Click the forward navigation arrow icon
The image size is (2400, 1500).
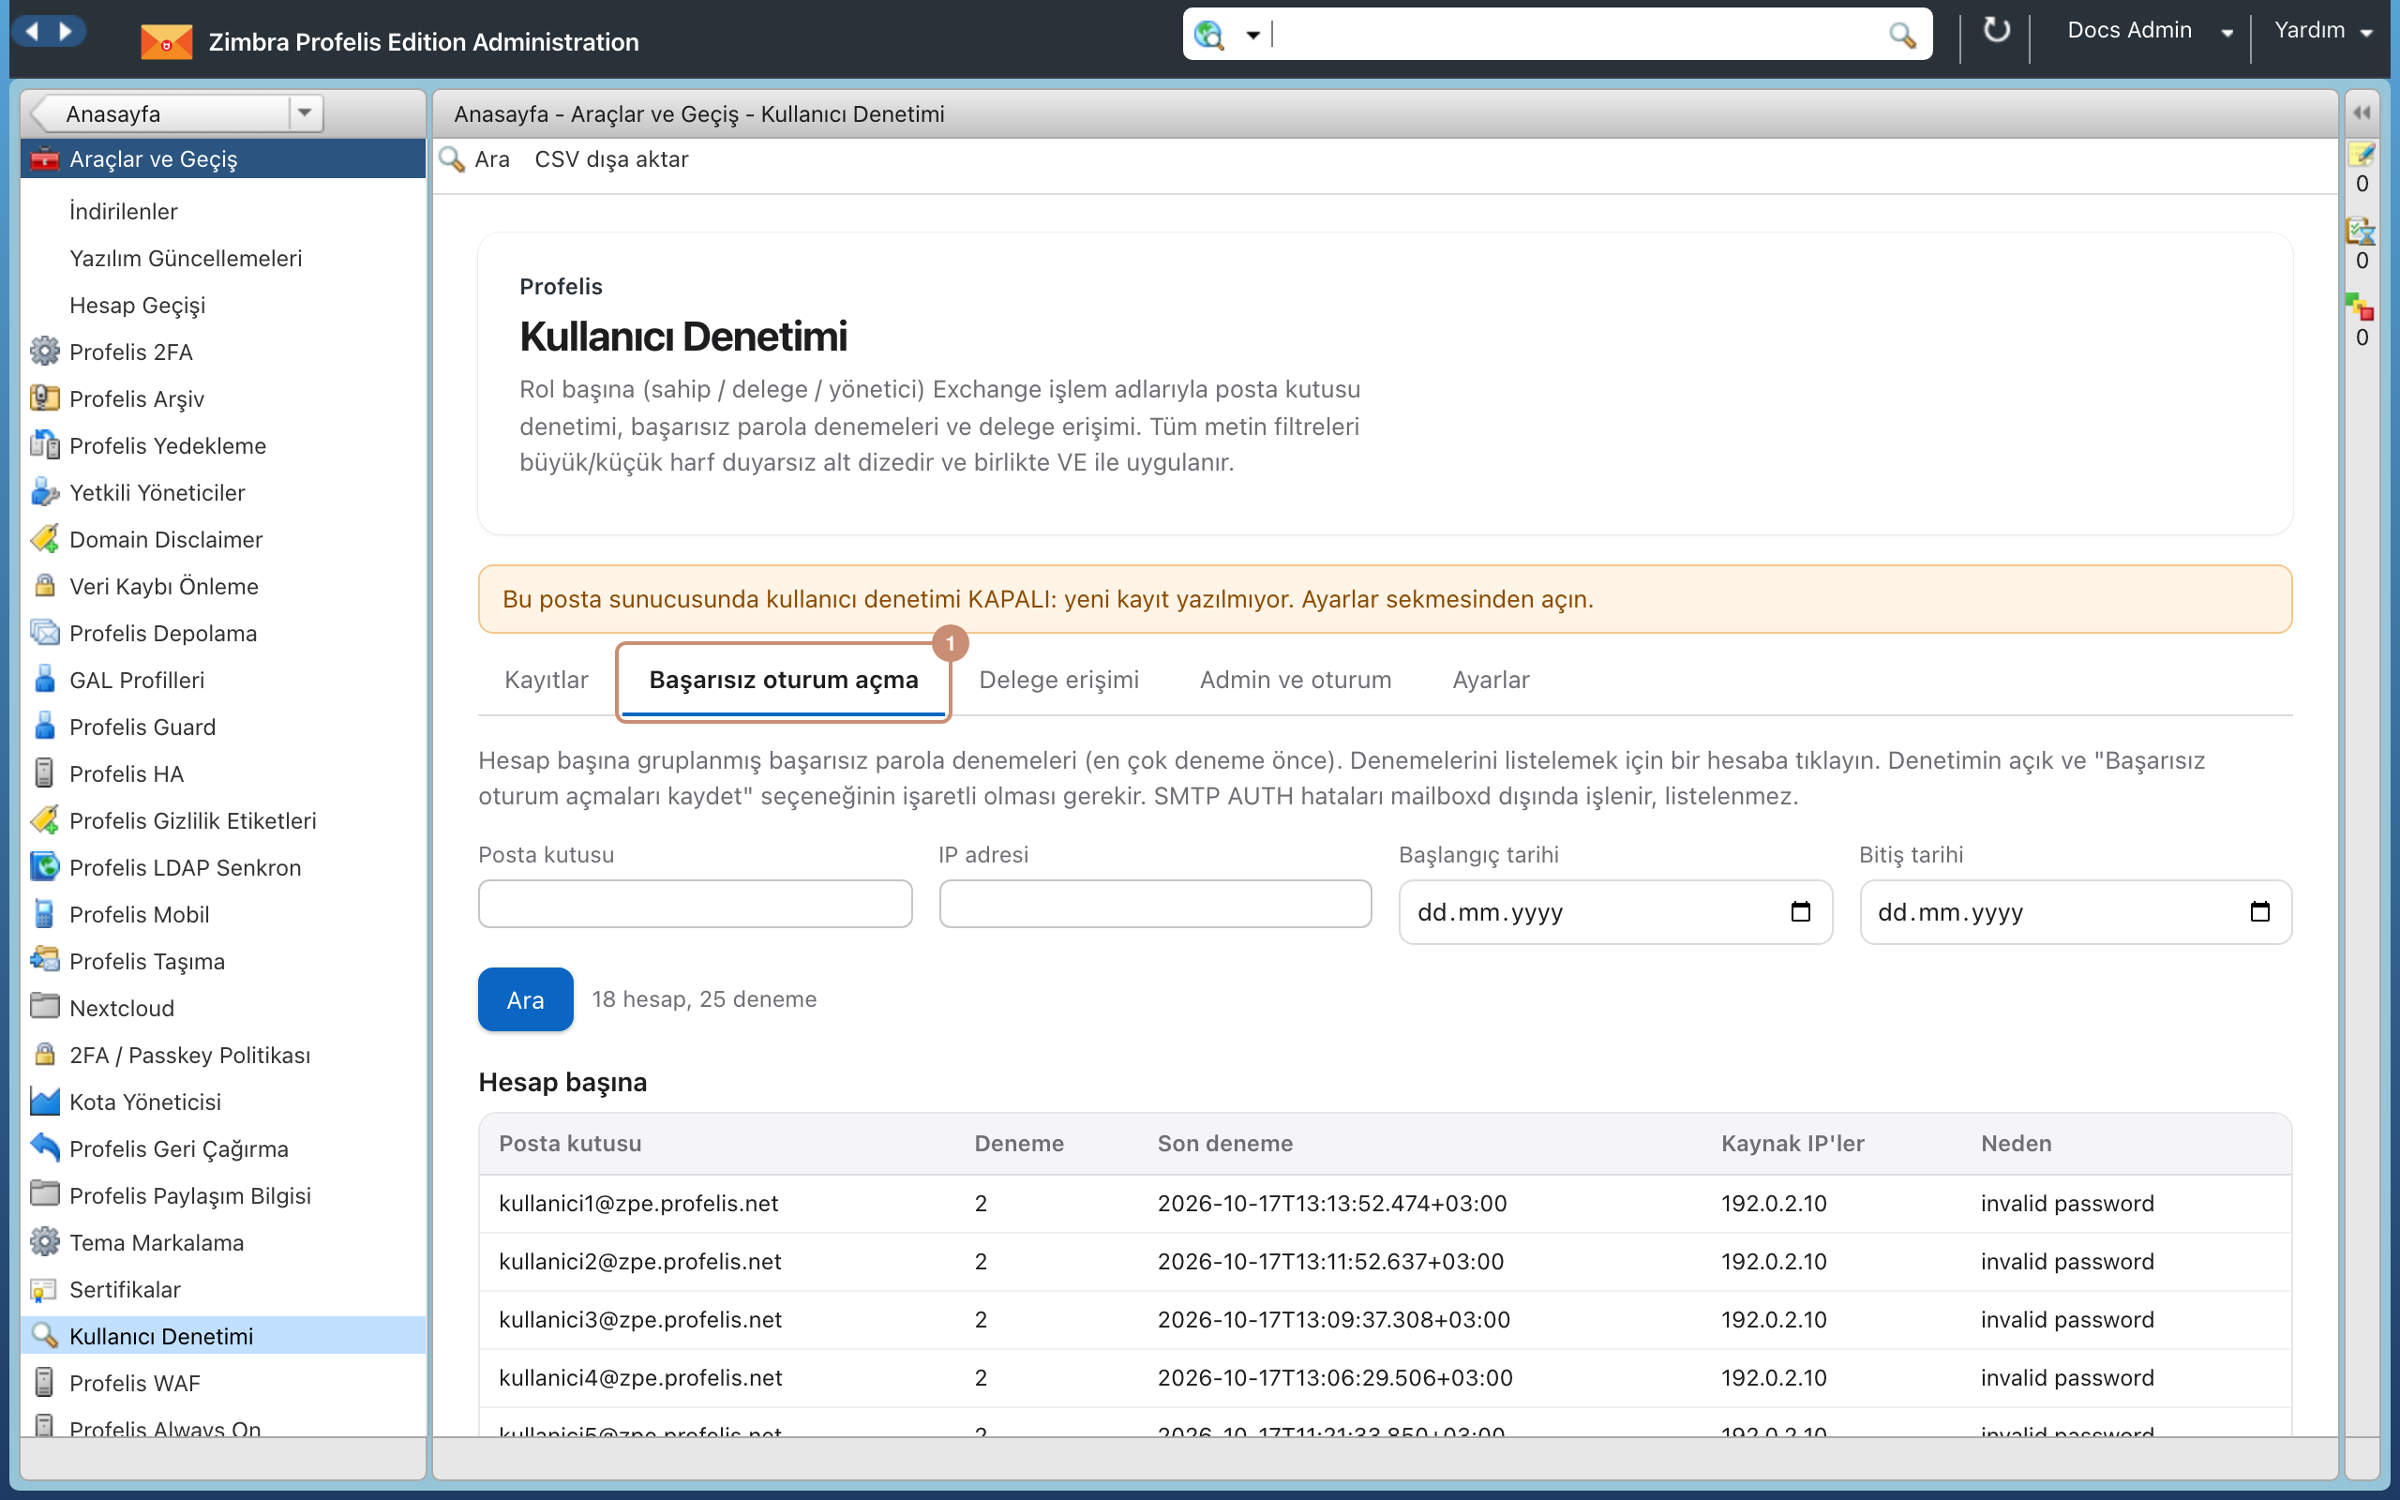66,32
